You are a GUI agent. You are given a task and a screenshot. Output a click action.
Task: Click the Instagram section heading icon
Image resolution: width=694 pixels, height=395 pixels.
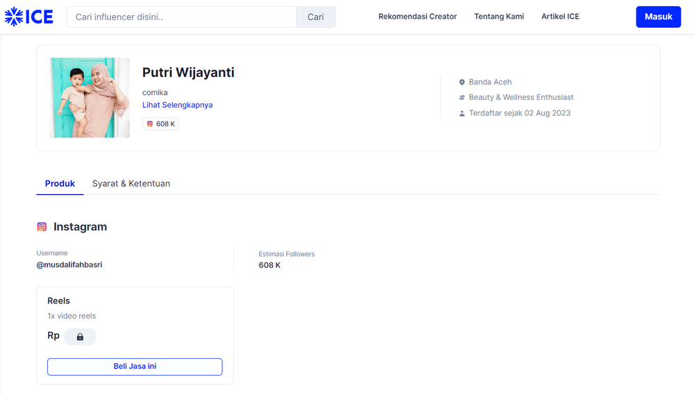click(x=42, y=227)
